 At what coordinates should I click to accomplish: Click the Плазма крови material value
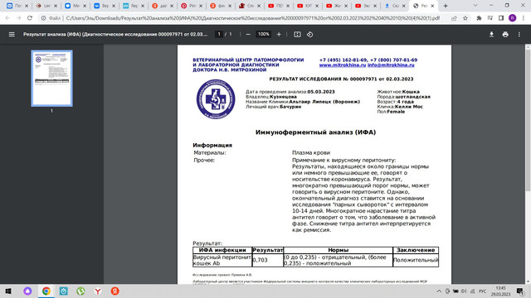click(x=311, y=152)
